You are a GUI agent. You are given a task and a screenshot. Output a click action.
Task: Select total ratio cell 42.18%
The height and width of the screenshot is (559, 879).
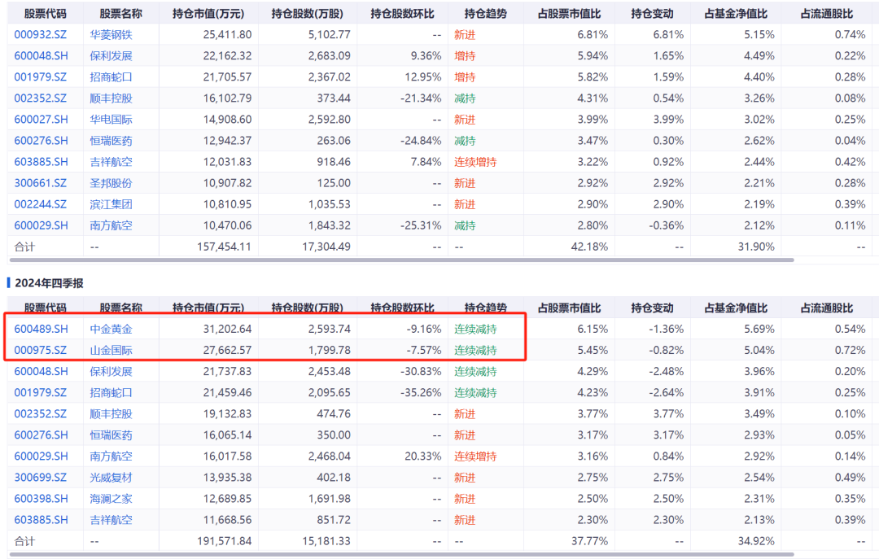click(589, 247)
